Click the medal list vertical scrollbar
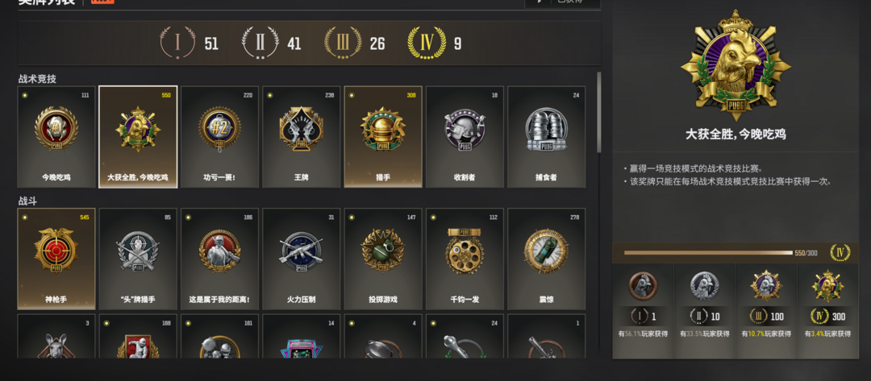871x381 pixels. pyautogui.click(x=598, y=113)
